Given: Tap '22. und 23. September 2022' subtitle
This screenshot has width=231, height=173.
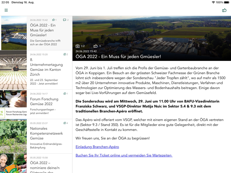Looking at the screenshot, I should pos(44,82).
